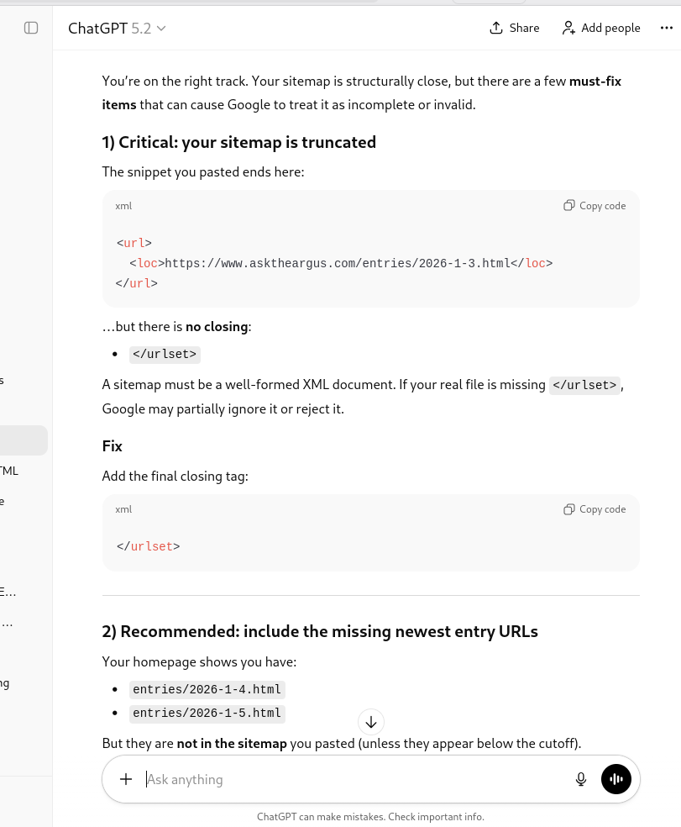Open the three-dot options menu
Image resolution: width=681 pixels, height=827 pixels.
click(667, 28)
